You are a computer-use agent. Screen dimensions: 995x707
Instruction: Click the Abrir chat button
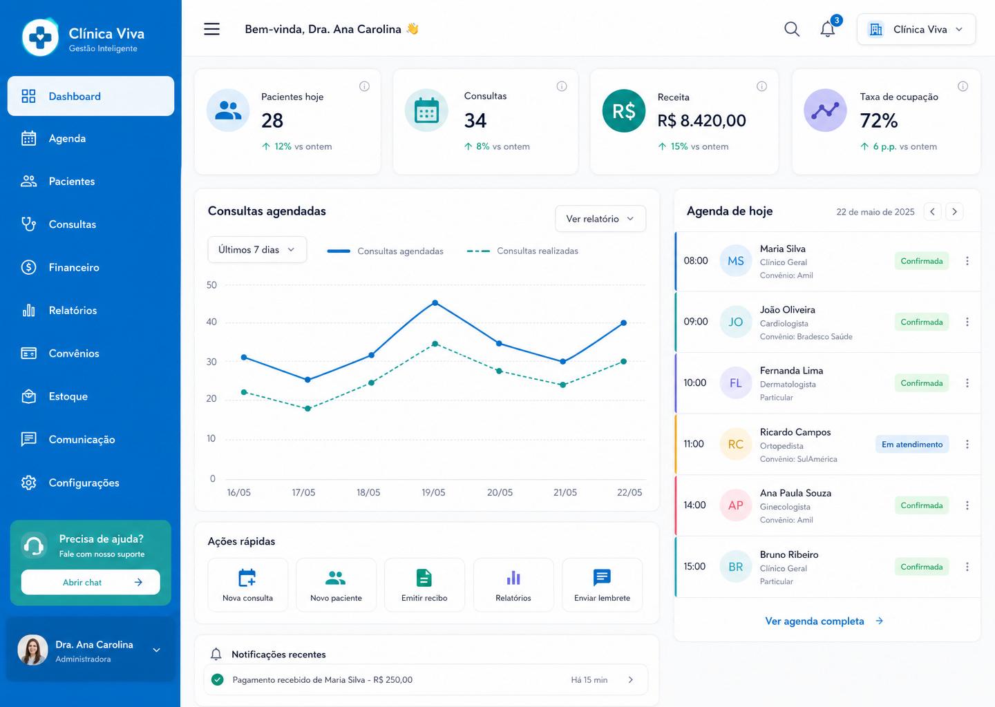pos(91,582)
